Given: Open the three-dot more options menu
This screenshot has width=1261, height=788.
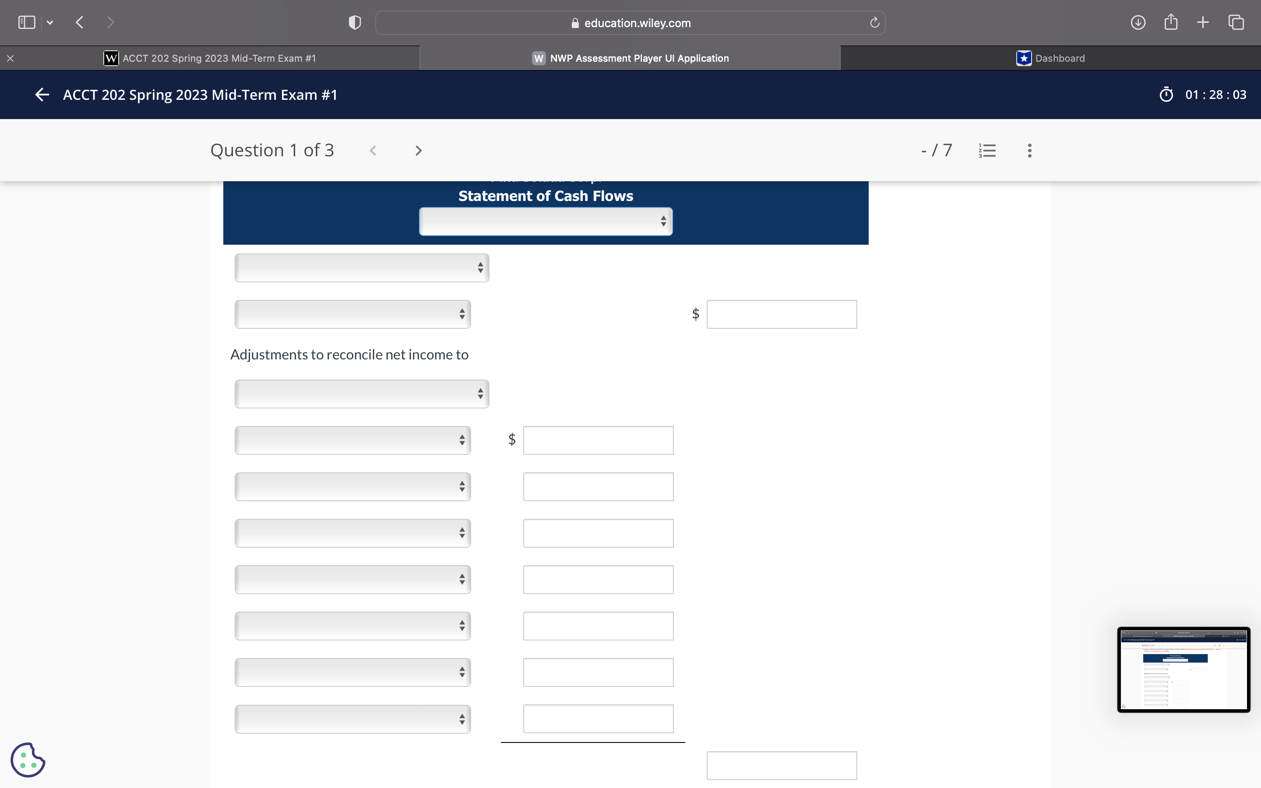Looking at the screenshot, I should [1029, 151].
